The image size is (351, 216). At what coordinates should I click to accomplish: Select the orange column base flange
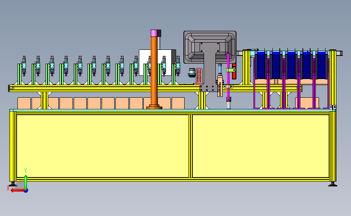154,107
